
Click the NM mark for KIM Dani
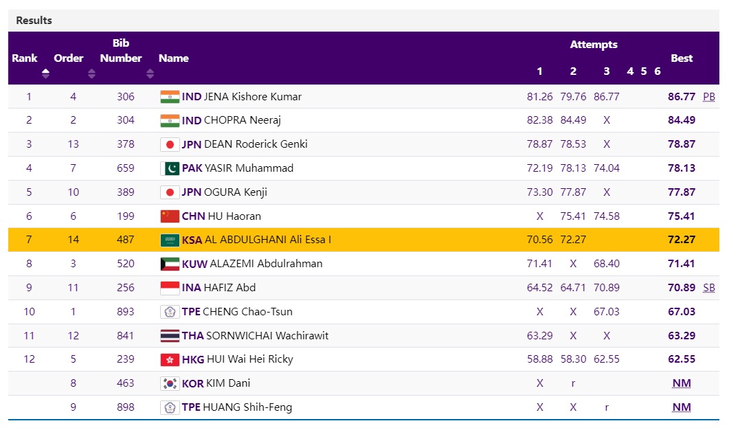pos(681,383)
